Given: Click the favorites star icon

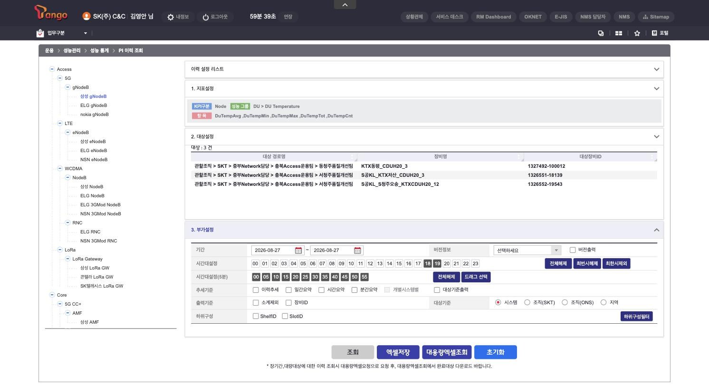Looking at the screenshot, I should 637,33.
